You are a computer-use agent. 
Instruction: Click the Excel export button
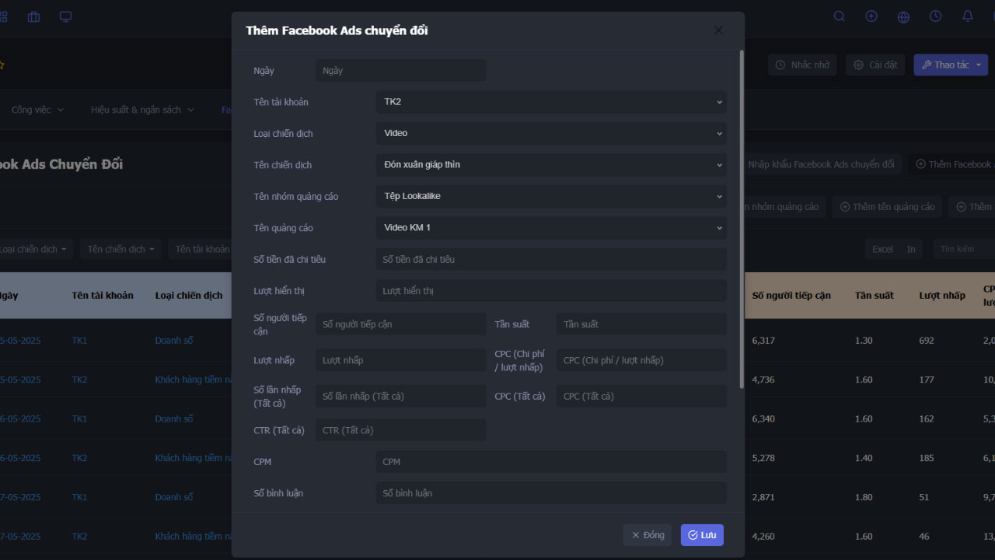882,249
